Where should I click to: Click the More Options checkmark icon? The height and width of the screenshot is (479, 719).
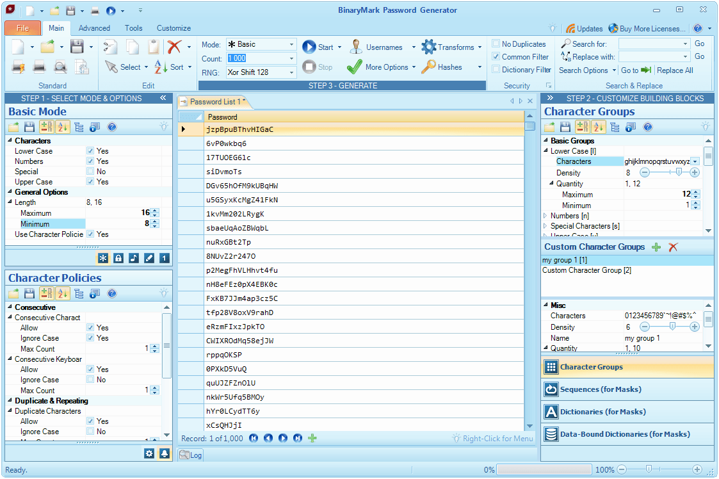[355, 67]
